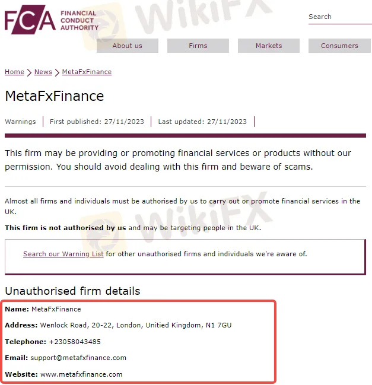The width and height of the screenshot is (372, 385).
Task: Click the FCA logo
Action: 30,21
